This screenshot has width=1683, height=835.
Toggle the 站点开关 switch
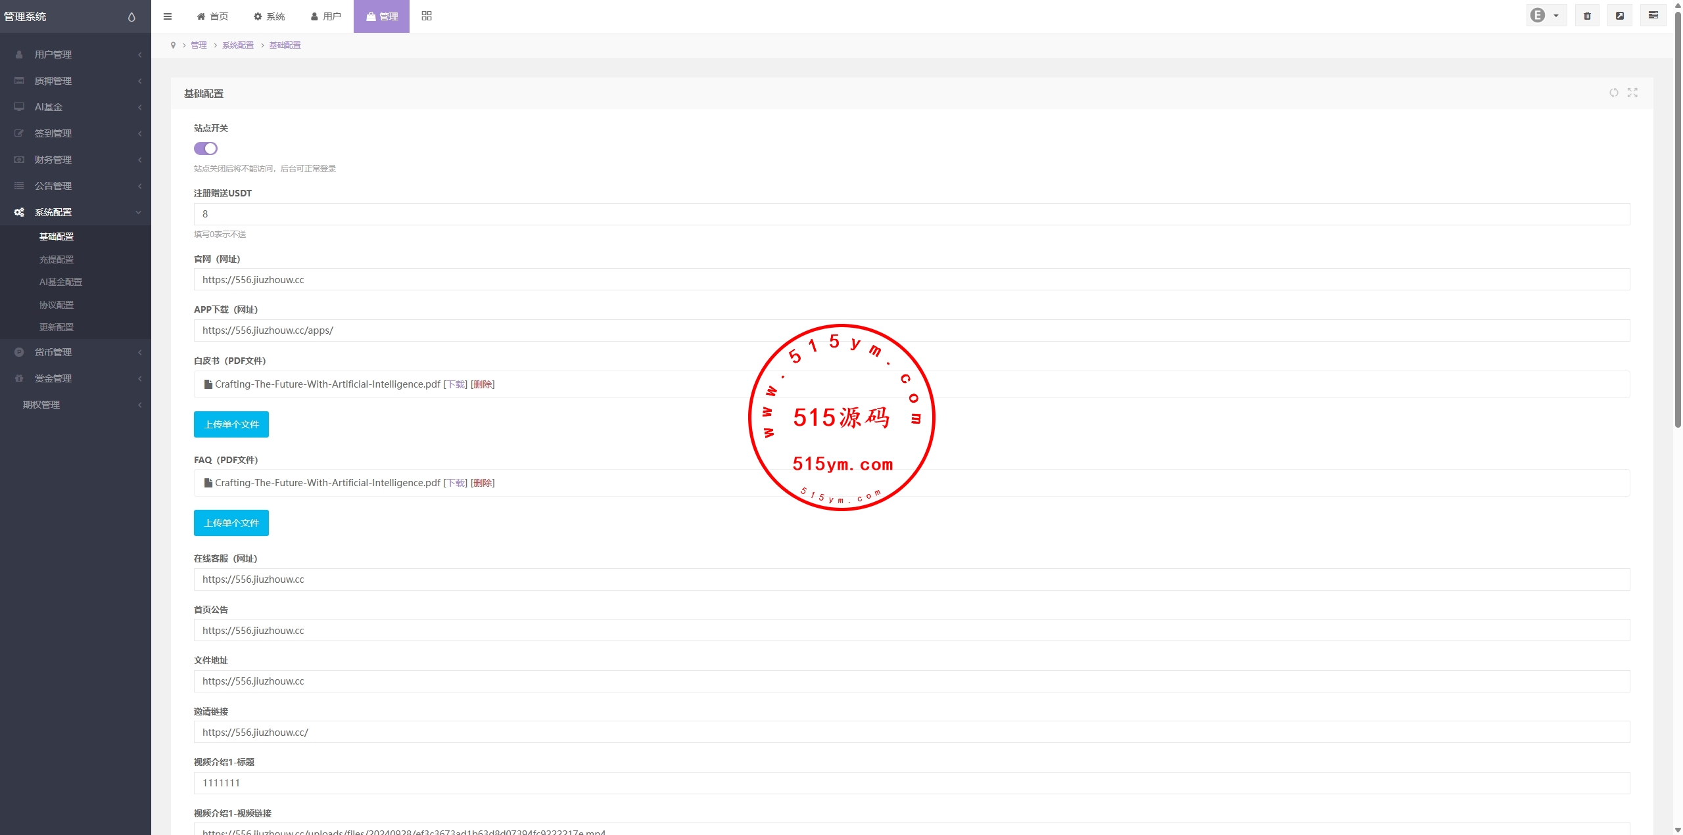point(206,148)
